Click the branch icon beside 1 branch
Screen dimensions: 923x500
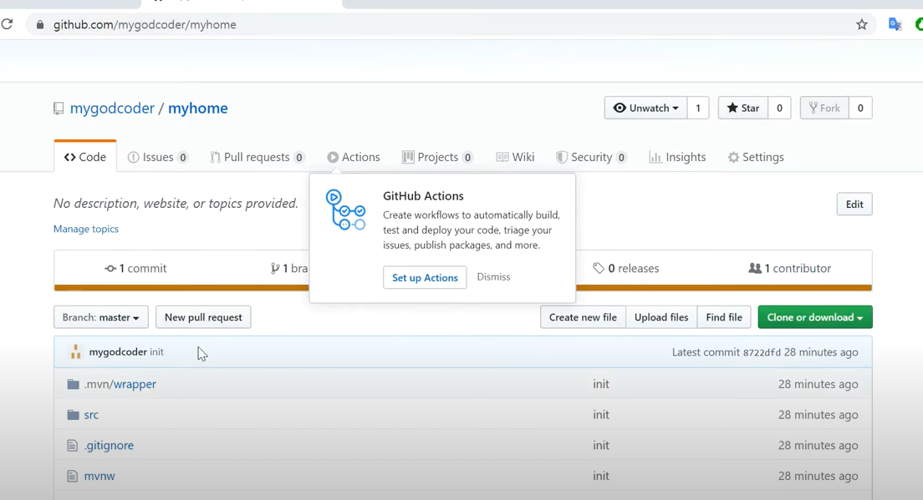click(x=275, y=269)
